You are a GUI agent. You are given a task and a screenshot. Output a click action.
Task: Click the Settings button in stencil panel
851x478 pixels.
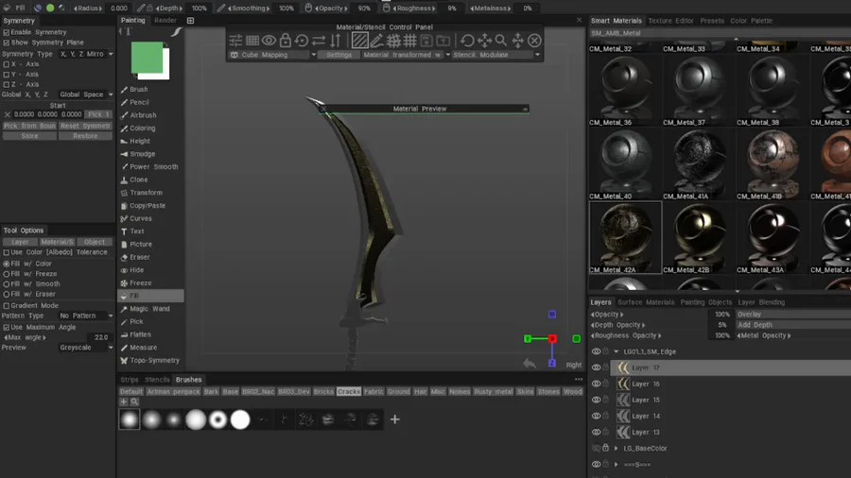339,55
